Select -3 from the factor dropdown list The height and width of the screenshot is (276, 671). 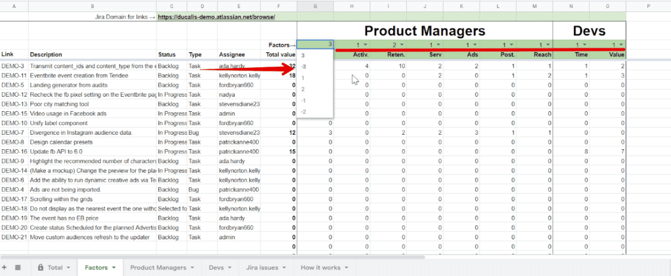(304, 67)
